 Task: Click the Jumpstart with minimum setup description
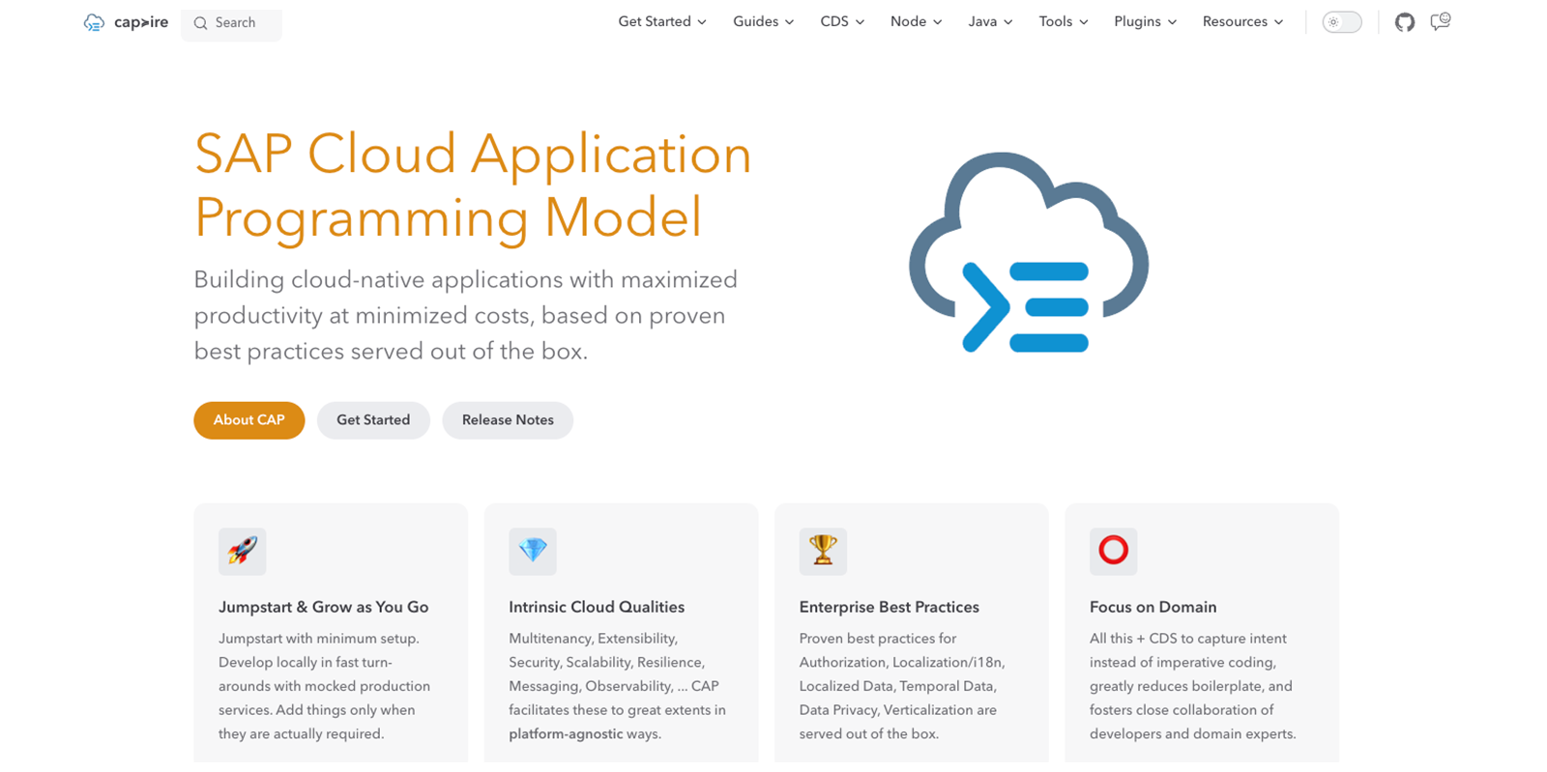(325, 686)
